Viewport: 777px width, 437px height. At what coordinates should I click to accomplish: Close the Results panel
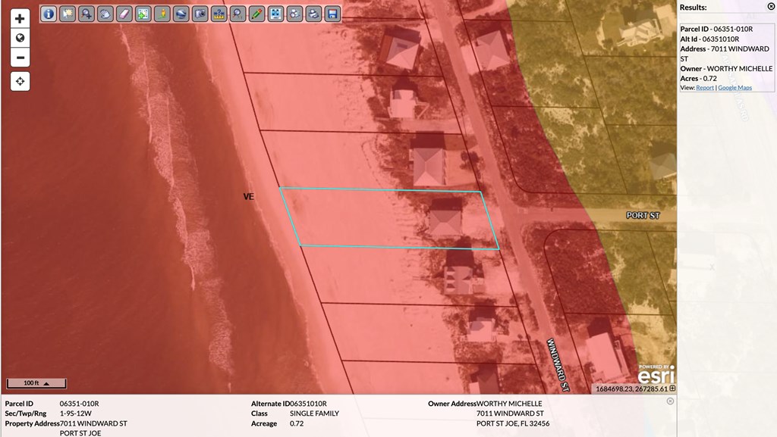(771, 7)
